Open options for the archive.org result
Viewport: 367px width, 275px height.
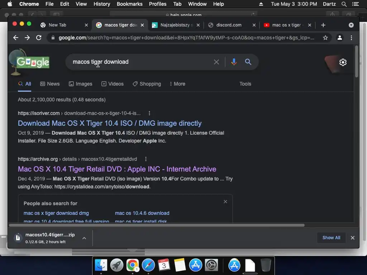(146, 159)
